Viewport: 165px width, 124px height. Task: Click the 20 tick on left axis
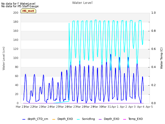16,94
